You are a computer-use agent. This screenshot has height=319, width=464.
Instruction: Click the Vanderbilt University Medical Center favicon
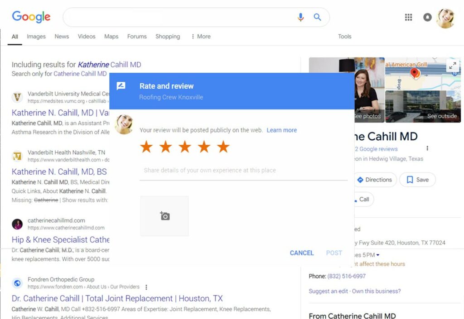(x=17, y=97)
